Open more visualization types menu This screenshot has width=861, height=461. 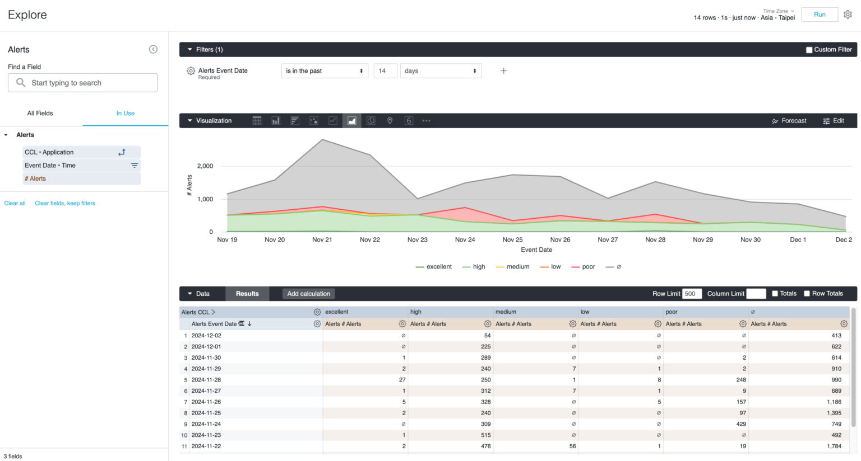pos(427,121)
